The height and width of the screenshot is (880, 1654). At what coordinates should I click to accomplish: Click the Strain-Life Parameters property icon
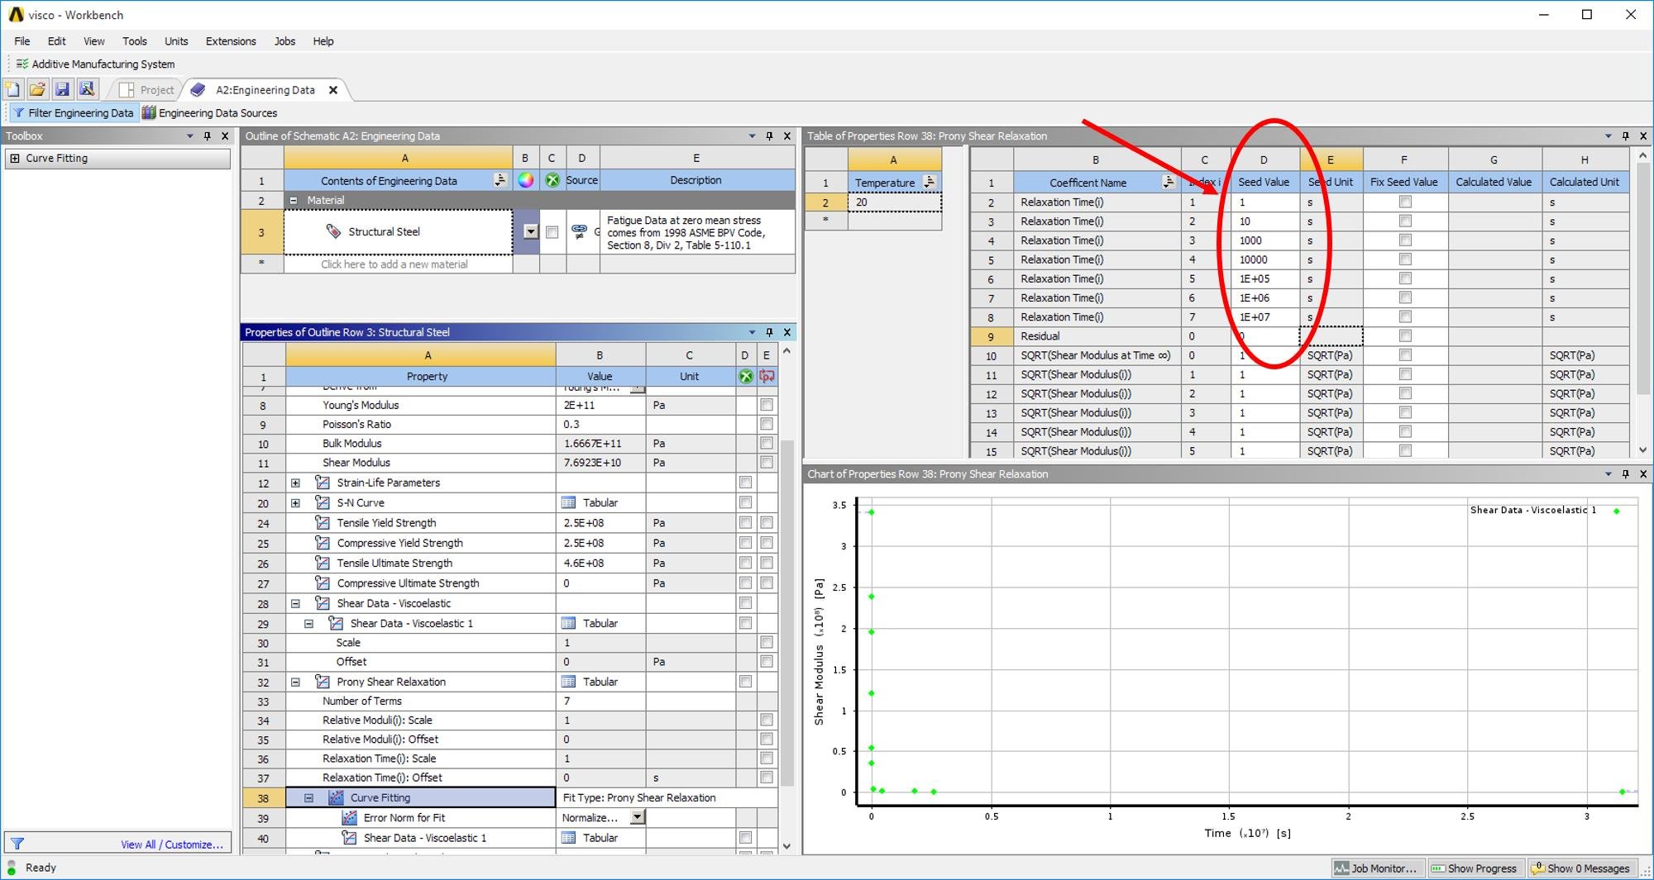(323, 483)
